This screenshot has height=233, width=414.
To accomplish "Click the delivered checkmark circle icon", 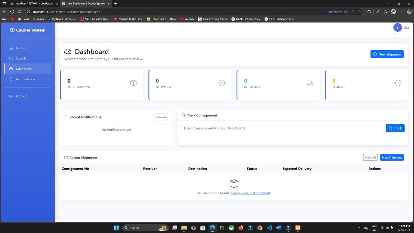I will click(x=222, y=83).
